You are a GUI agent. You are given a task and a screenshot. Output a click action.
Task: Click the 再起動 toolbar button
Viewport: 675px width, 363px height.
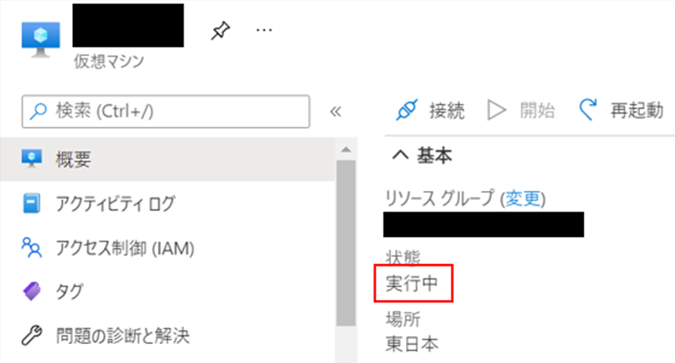621,110
